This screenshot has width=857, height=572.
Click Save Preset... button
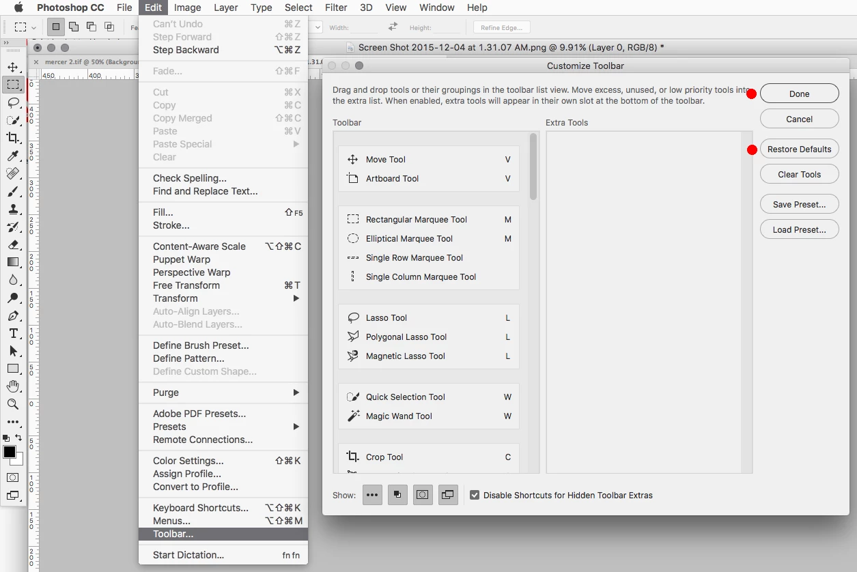(x=799, y=204)
